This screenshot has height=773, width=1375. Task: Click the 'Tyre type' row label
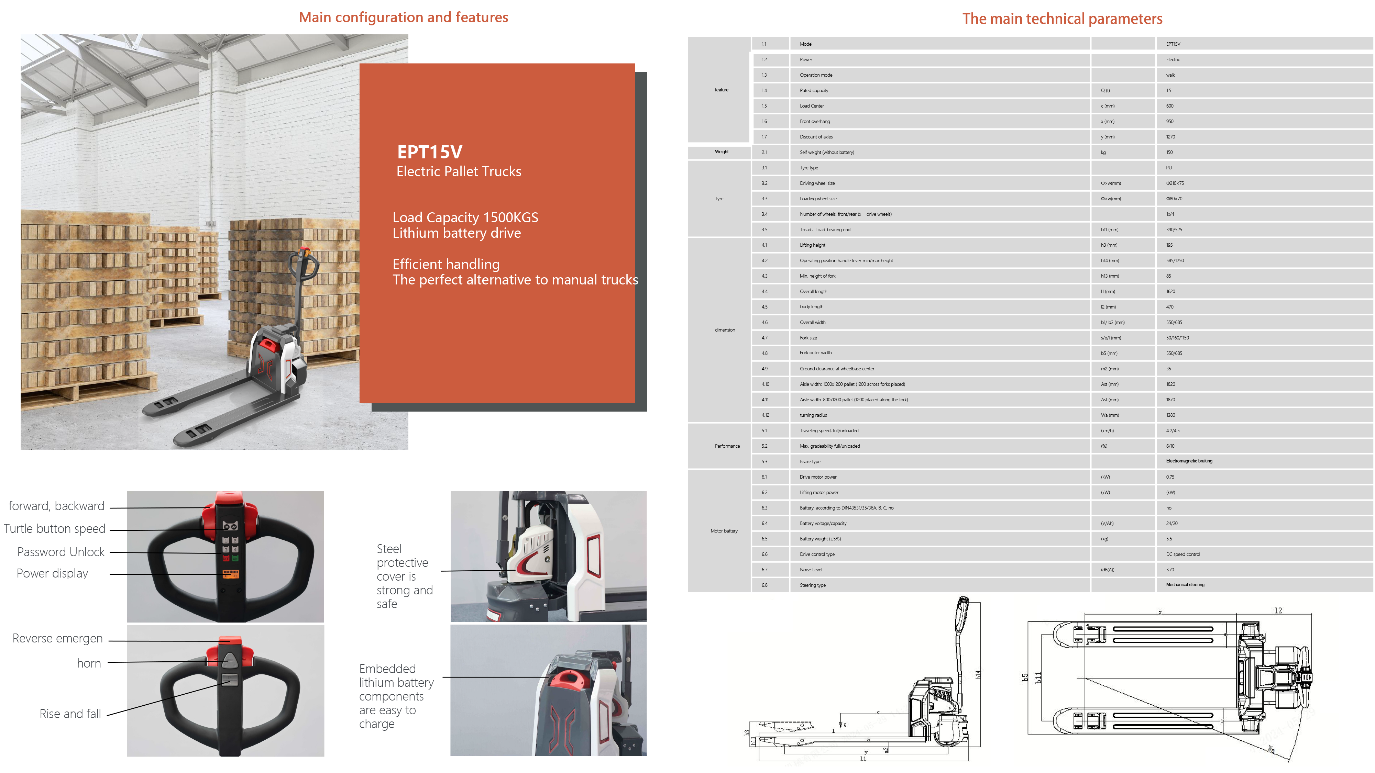[808, 168]
